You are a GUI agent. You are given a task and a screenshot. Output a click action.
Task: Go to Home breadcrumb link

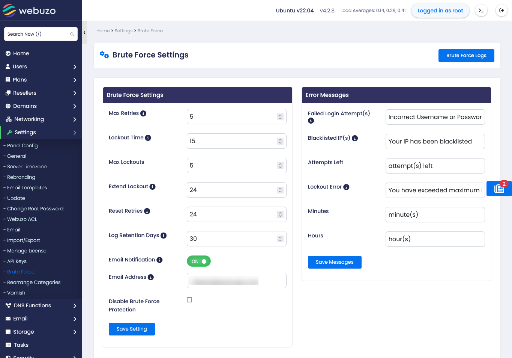[103, 31]
